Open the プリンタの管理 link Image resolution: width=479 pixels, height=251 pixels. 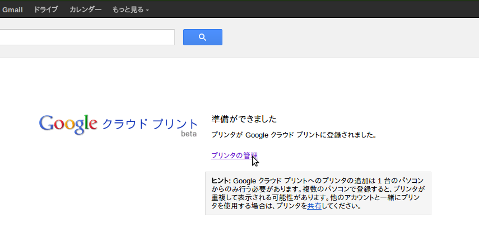point(234,155)
